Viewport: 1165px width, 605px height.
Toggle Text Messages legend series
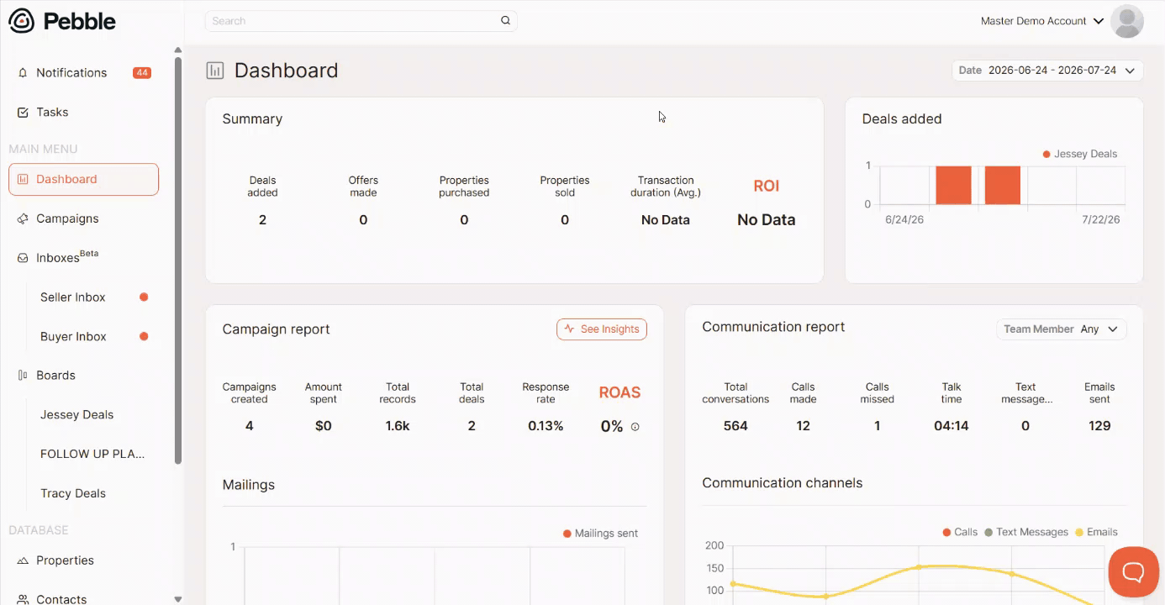(1026, 532)
